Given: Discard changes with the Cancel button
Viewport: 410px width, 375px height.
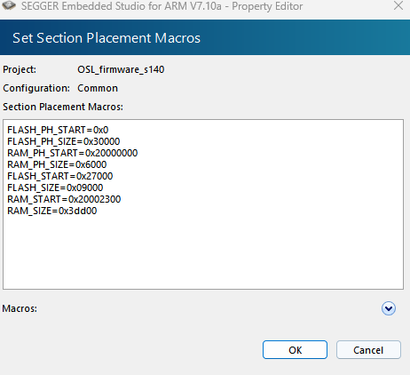Looking at the screenshot, I should [x=368, y=350].
